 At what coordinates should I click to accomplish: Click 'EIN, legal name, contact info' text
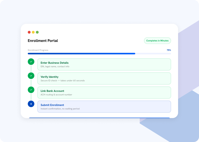point(55,67)
